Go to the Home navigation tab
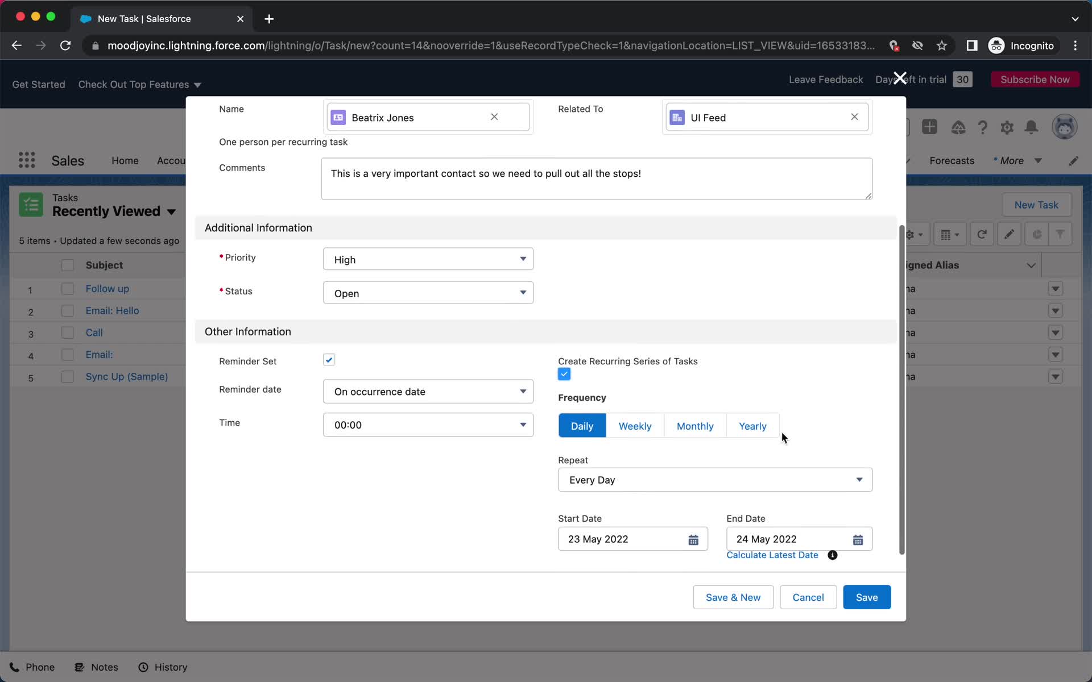 (x=125, y=161)
